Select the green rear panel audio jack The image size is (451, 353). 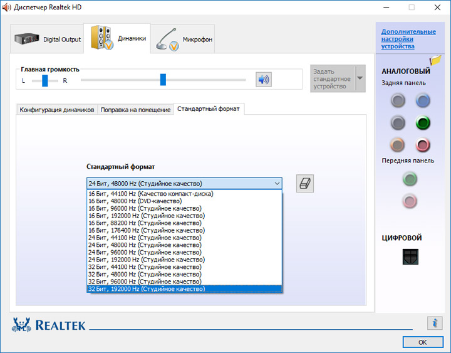click(423, 123)
